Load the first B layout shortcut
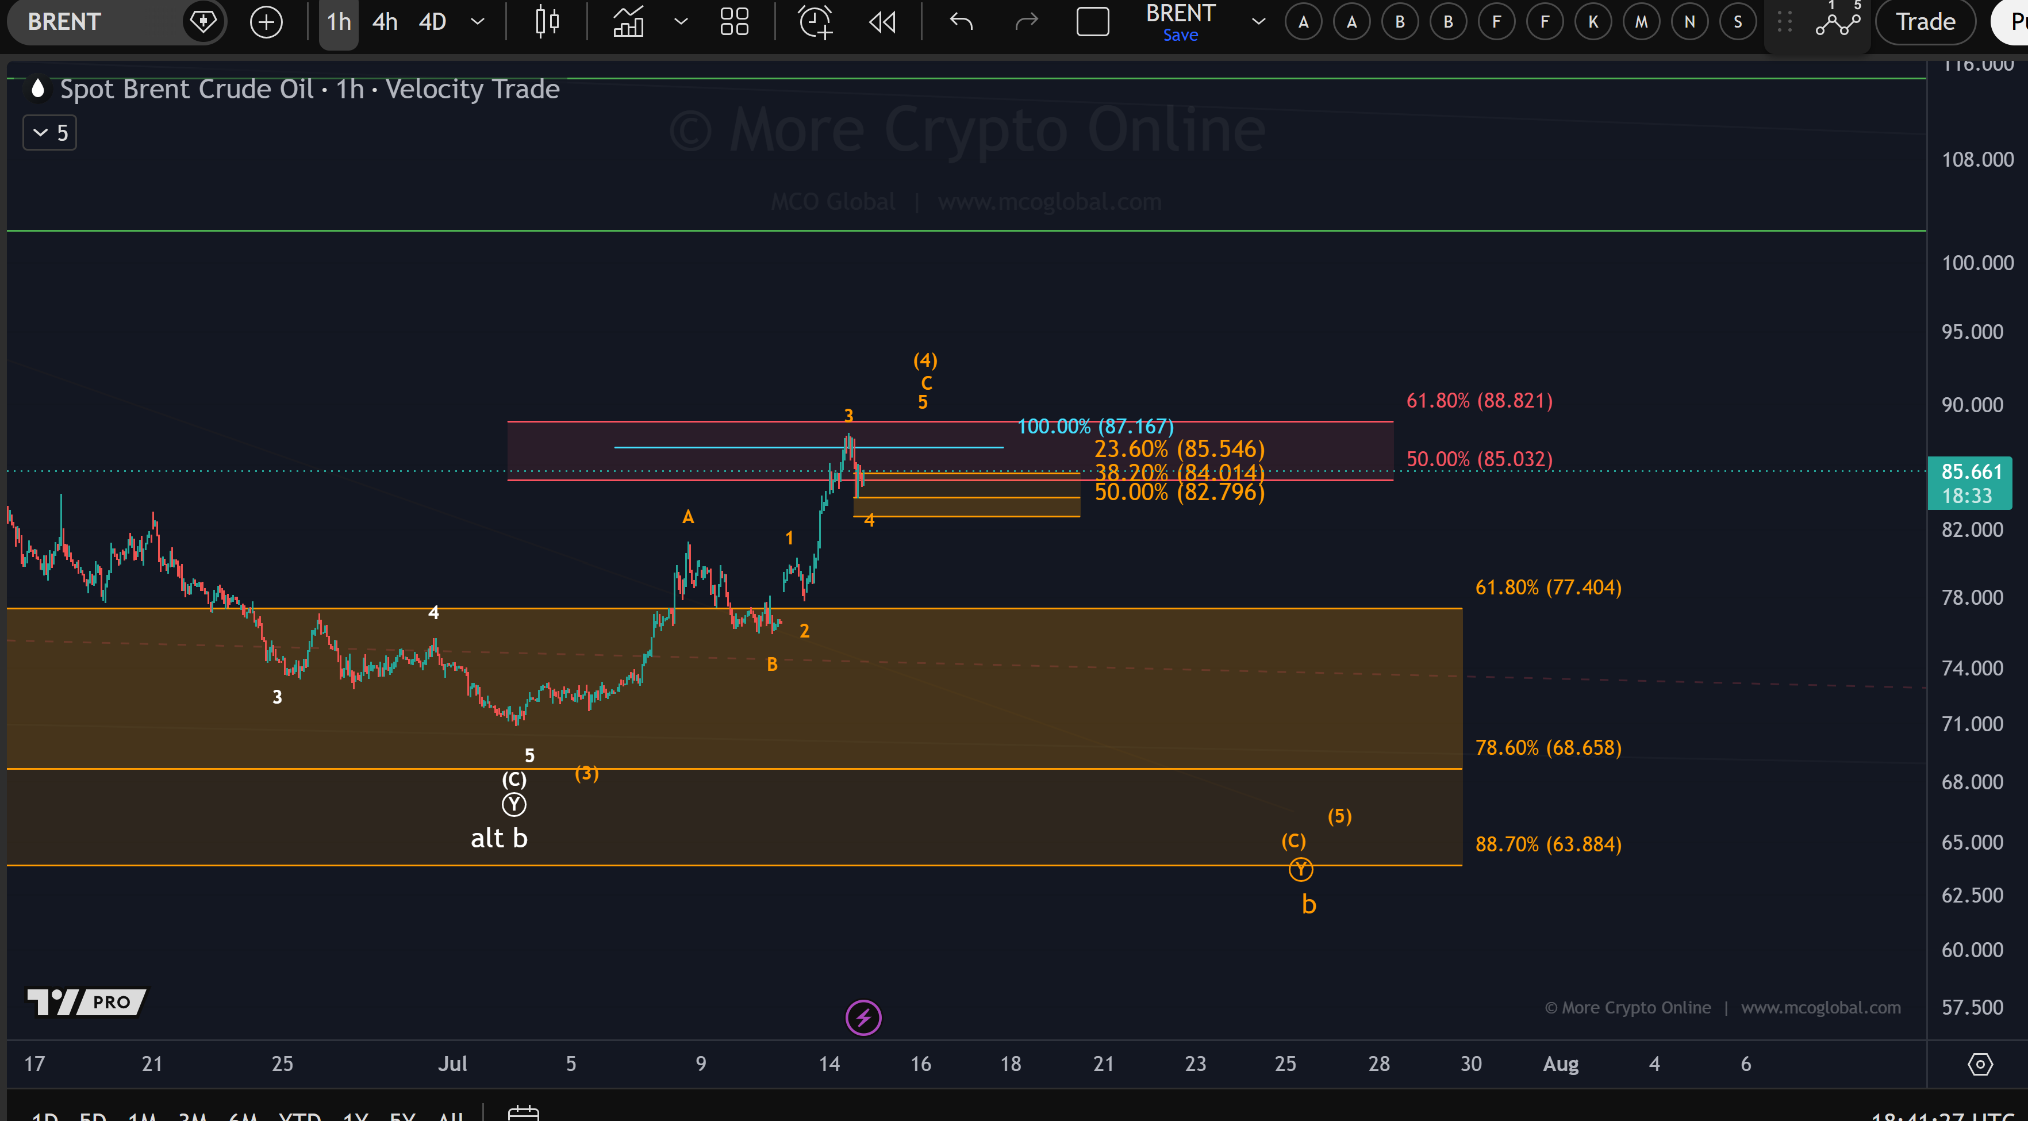The image size is (2028, 1121). [x=1400, y=22]
